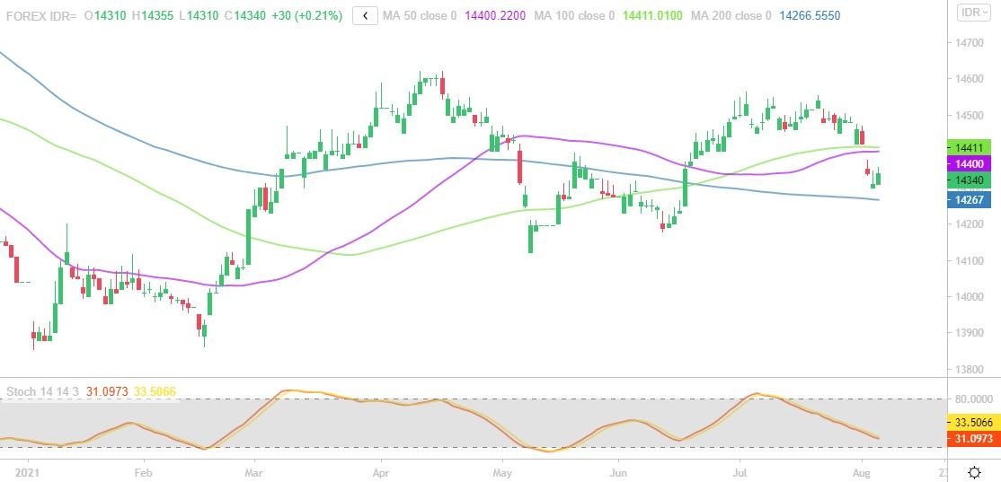Click the 14400 purple price label
The width and height of the screenshot is (1001, 482).
[x=969, y=164]
